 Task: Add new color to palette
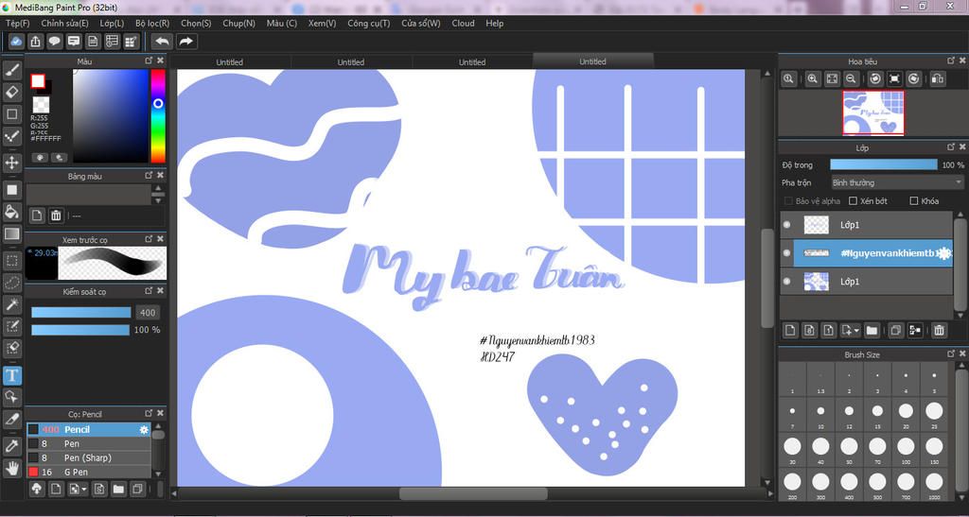click(x=37, y=215)
